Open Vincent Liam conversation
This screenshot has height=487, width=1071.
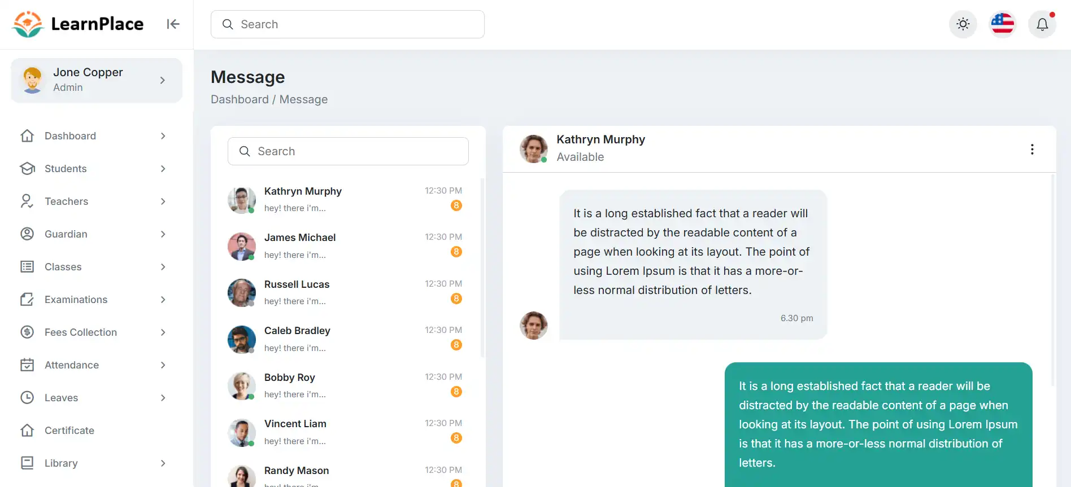pos(346,432)
